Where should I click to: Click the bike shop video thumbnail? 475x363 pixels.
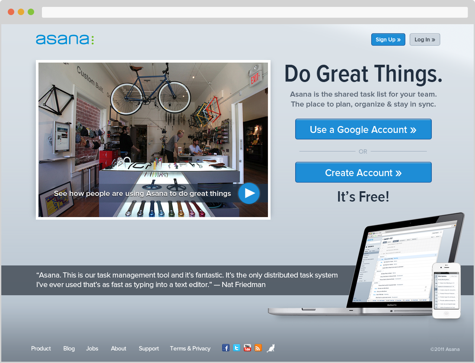coord(153,139)
